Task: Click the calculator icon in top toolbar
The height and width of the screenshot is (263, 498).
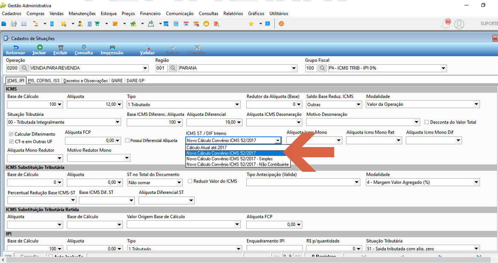Action: coord(176,24)
